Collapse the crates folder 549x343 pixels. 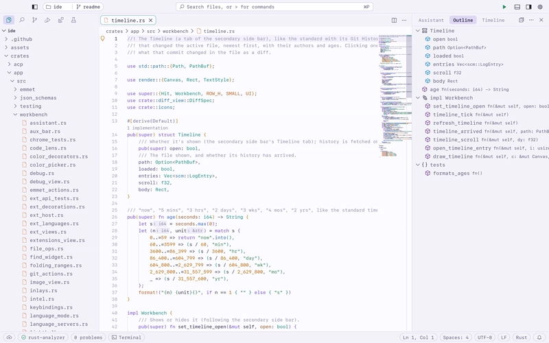6,56
